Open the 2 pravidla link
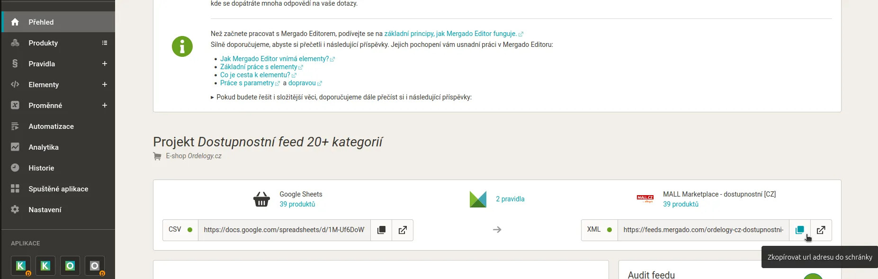 (510, 199)
